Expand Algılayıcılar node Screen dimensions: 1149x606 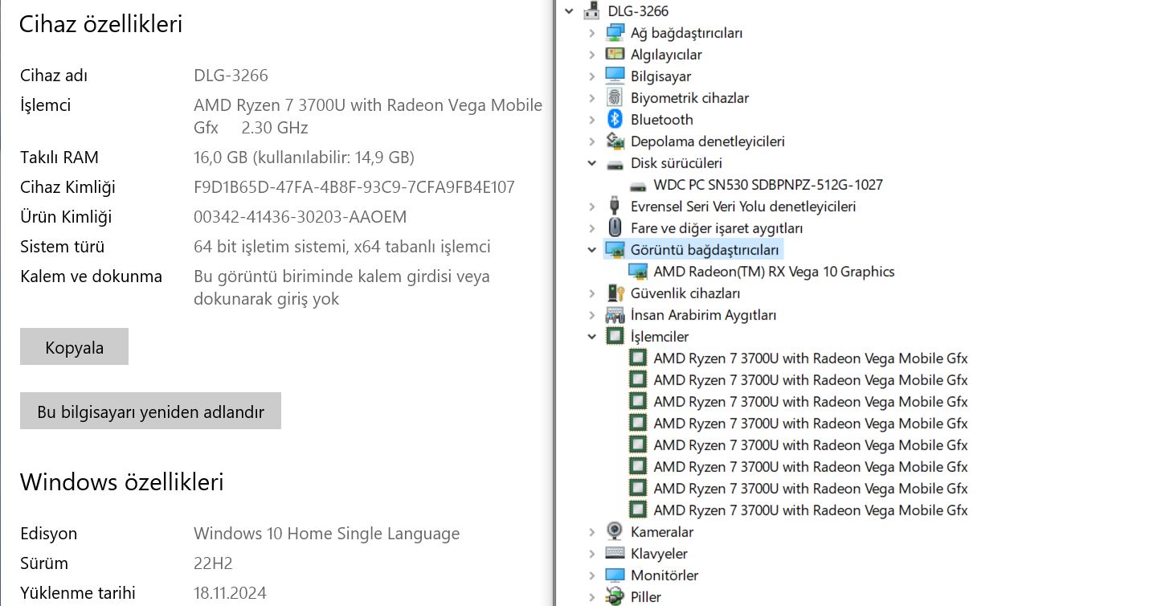(x=592, y=54)
